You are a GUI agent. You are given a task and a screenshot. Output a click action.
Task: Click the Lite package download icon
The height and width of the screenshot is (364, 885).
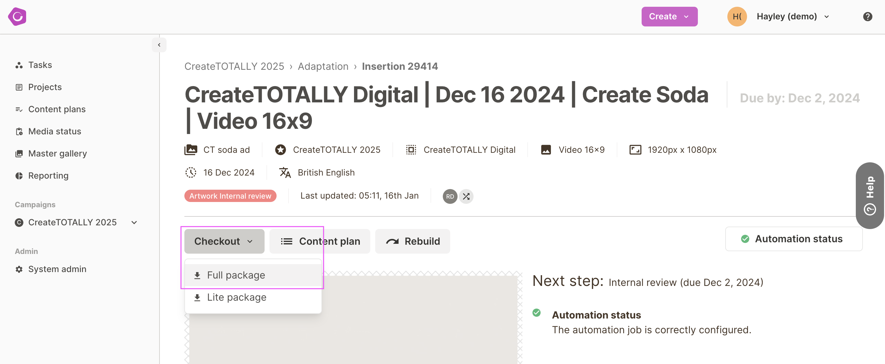click(x=197, y=298)
